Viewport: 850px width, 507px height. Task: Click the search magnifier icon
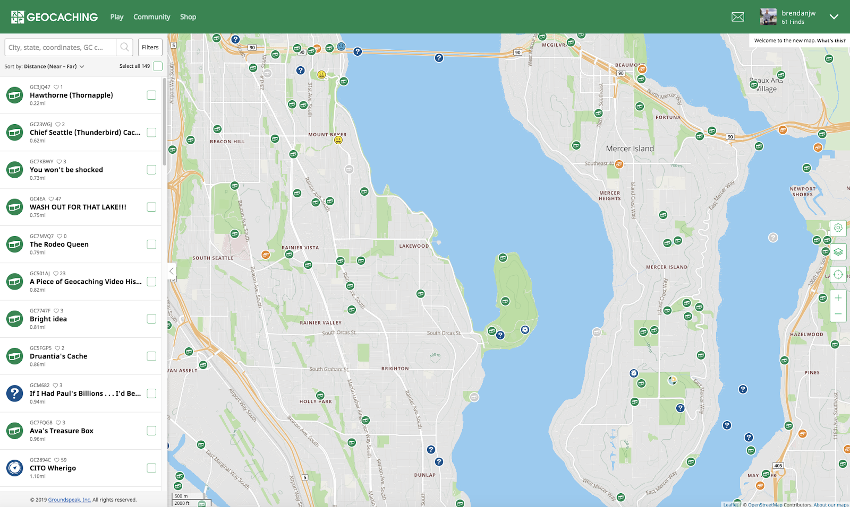(124, 47)
